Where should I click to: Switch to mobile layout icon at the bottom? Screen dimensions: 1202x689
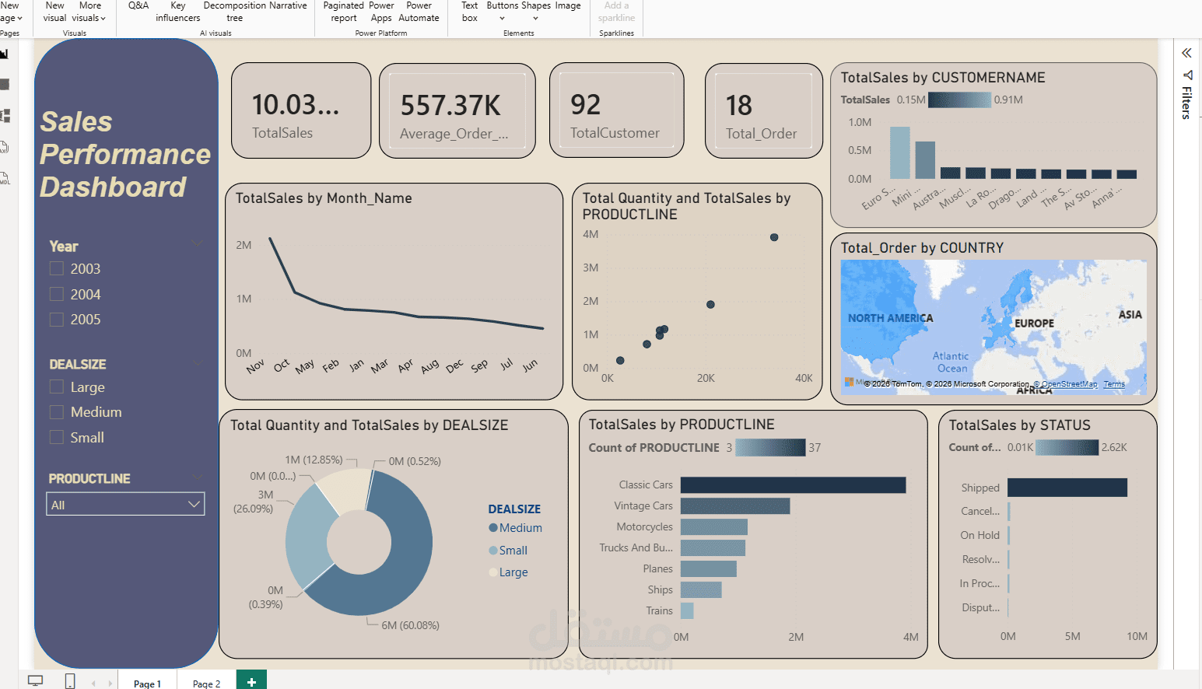[x=70, y=681]
